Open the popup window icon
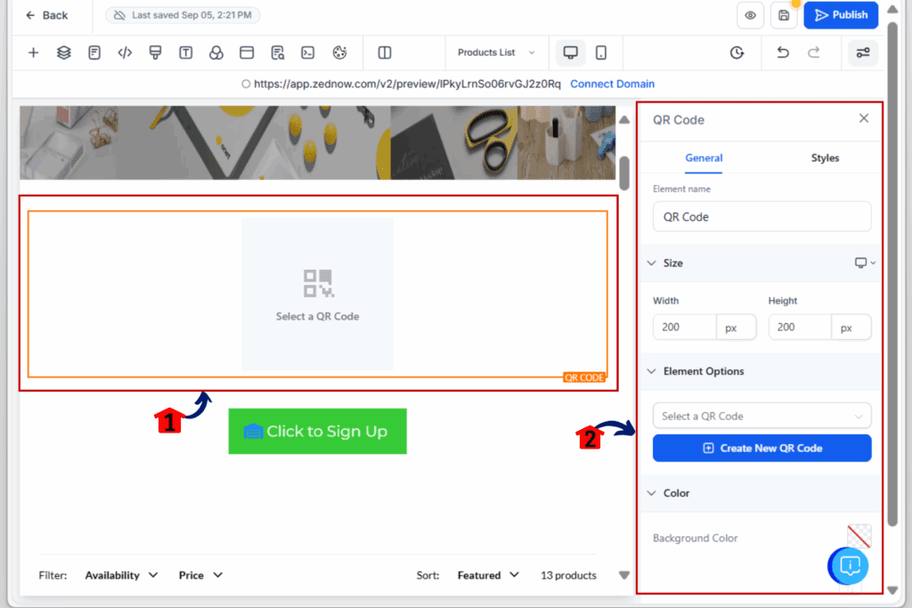This screenshot has width=912, height=608. point(247,53)
